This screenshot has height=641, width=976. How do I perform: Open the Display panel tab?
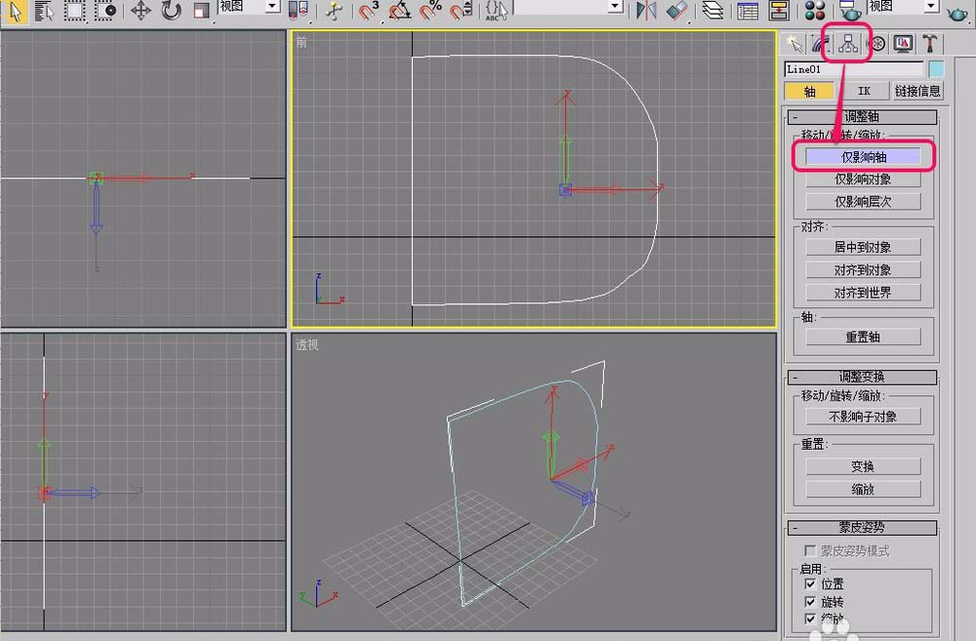pos(904,44)
